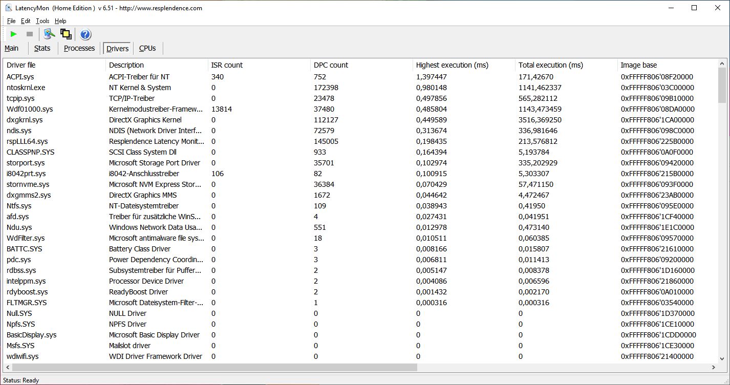Click the horizontal scrollbar right arrow
730x385 pixels.
[x=714, y=367]
